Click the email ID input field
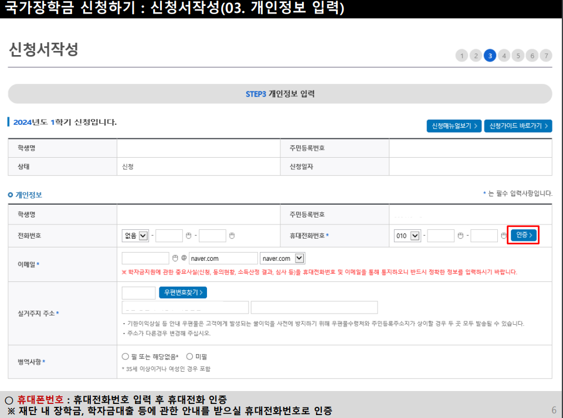Screen dimensions: 563x418 coord(145,257)
